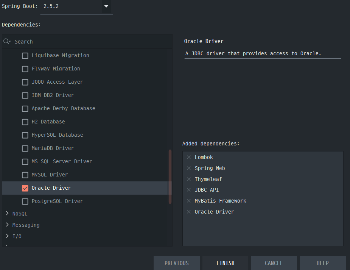Click the dependency list vertical scrollbar
Image resolution: width=350 pixels, height=270 pixels.
170,176
